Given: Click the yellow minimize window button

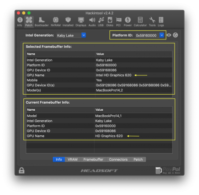Looking at the screenshot, I should tap(24, 13).
